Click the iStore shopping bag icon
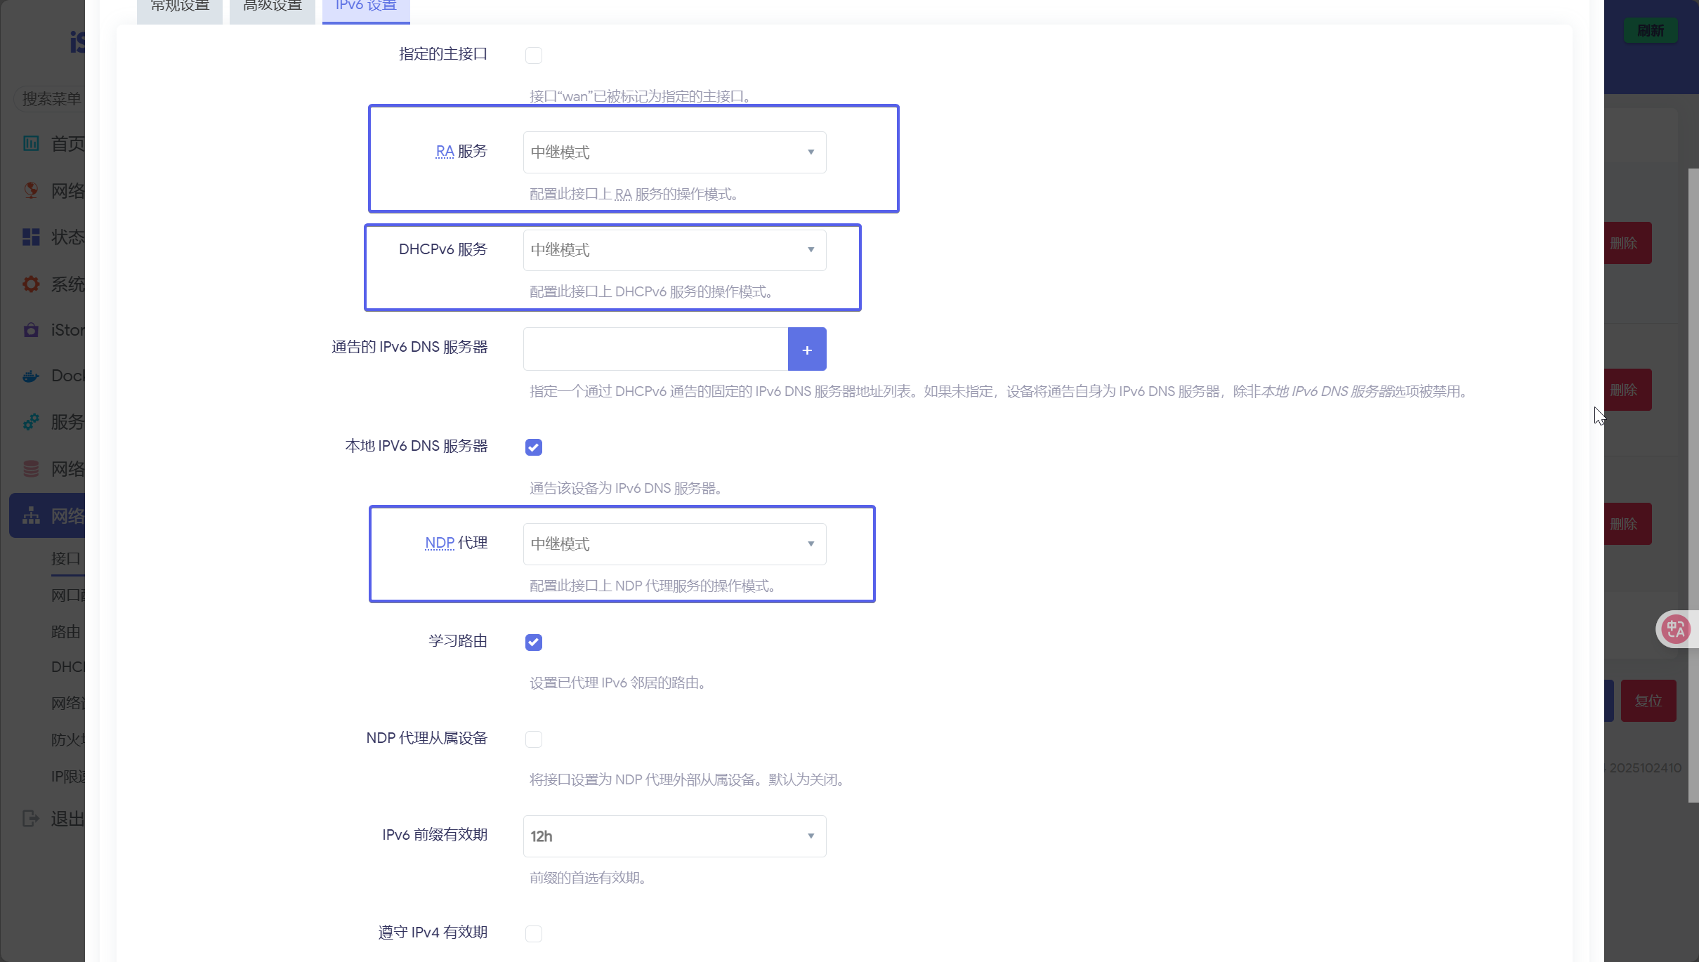The height and width of the screenshot is (962, 1699). pyautogui.click(x=31, y=330)
